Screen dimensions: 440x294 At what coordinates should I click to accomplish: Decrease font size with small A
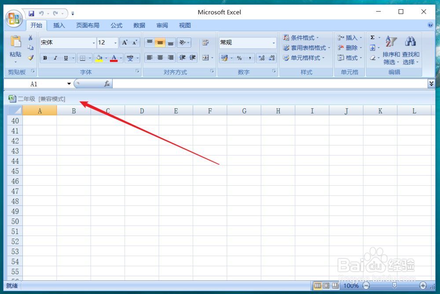click(135, 42)
